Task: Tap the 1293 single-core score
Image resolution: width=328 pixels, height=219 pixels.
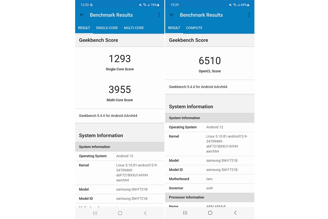Action: pos(120,59)
